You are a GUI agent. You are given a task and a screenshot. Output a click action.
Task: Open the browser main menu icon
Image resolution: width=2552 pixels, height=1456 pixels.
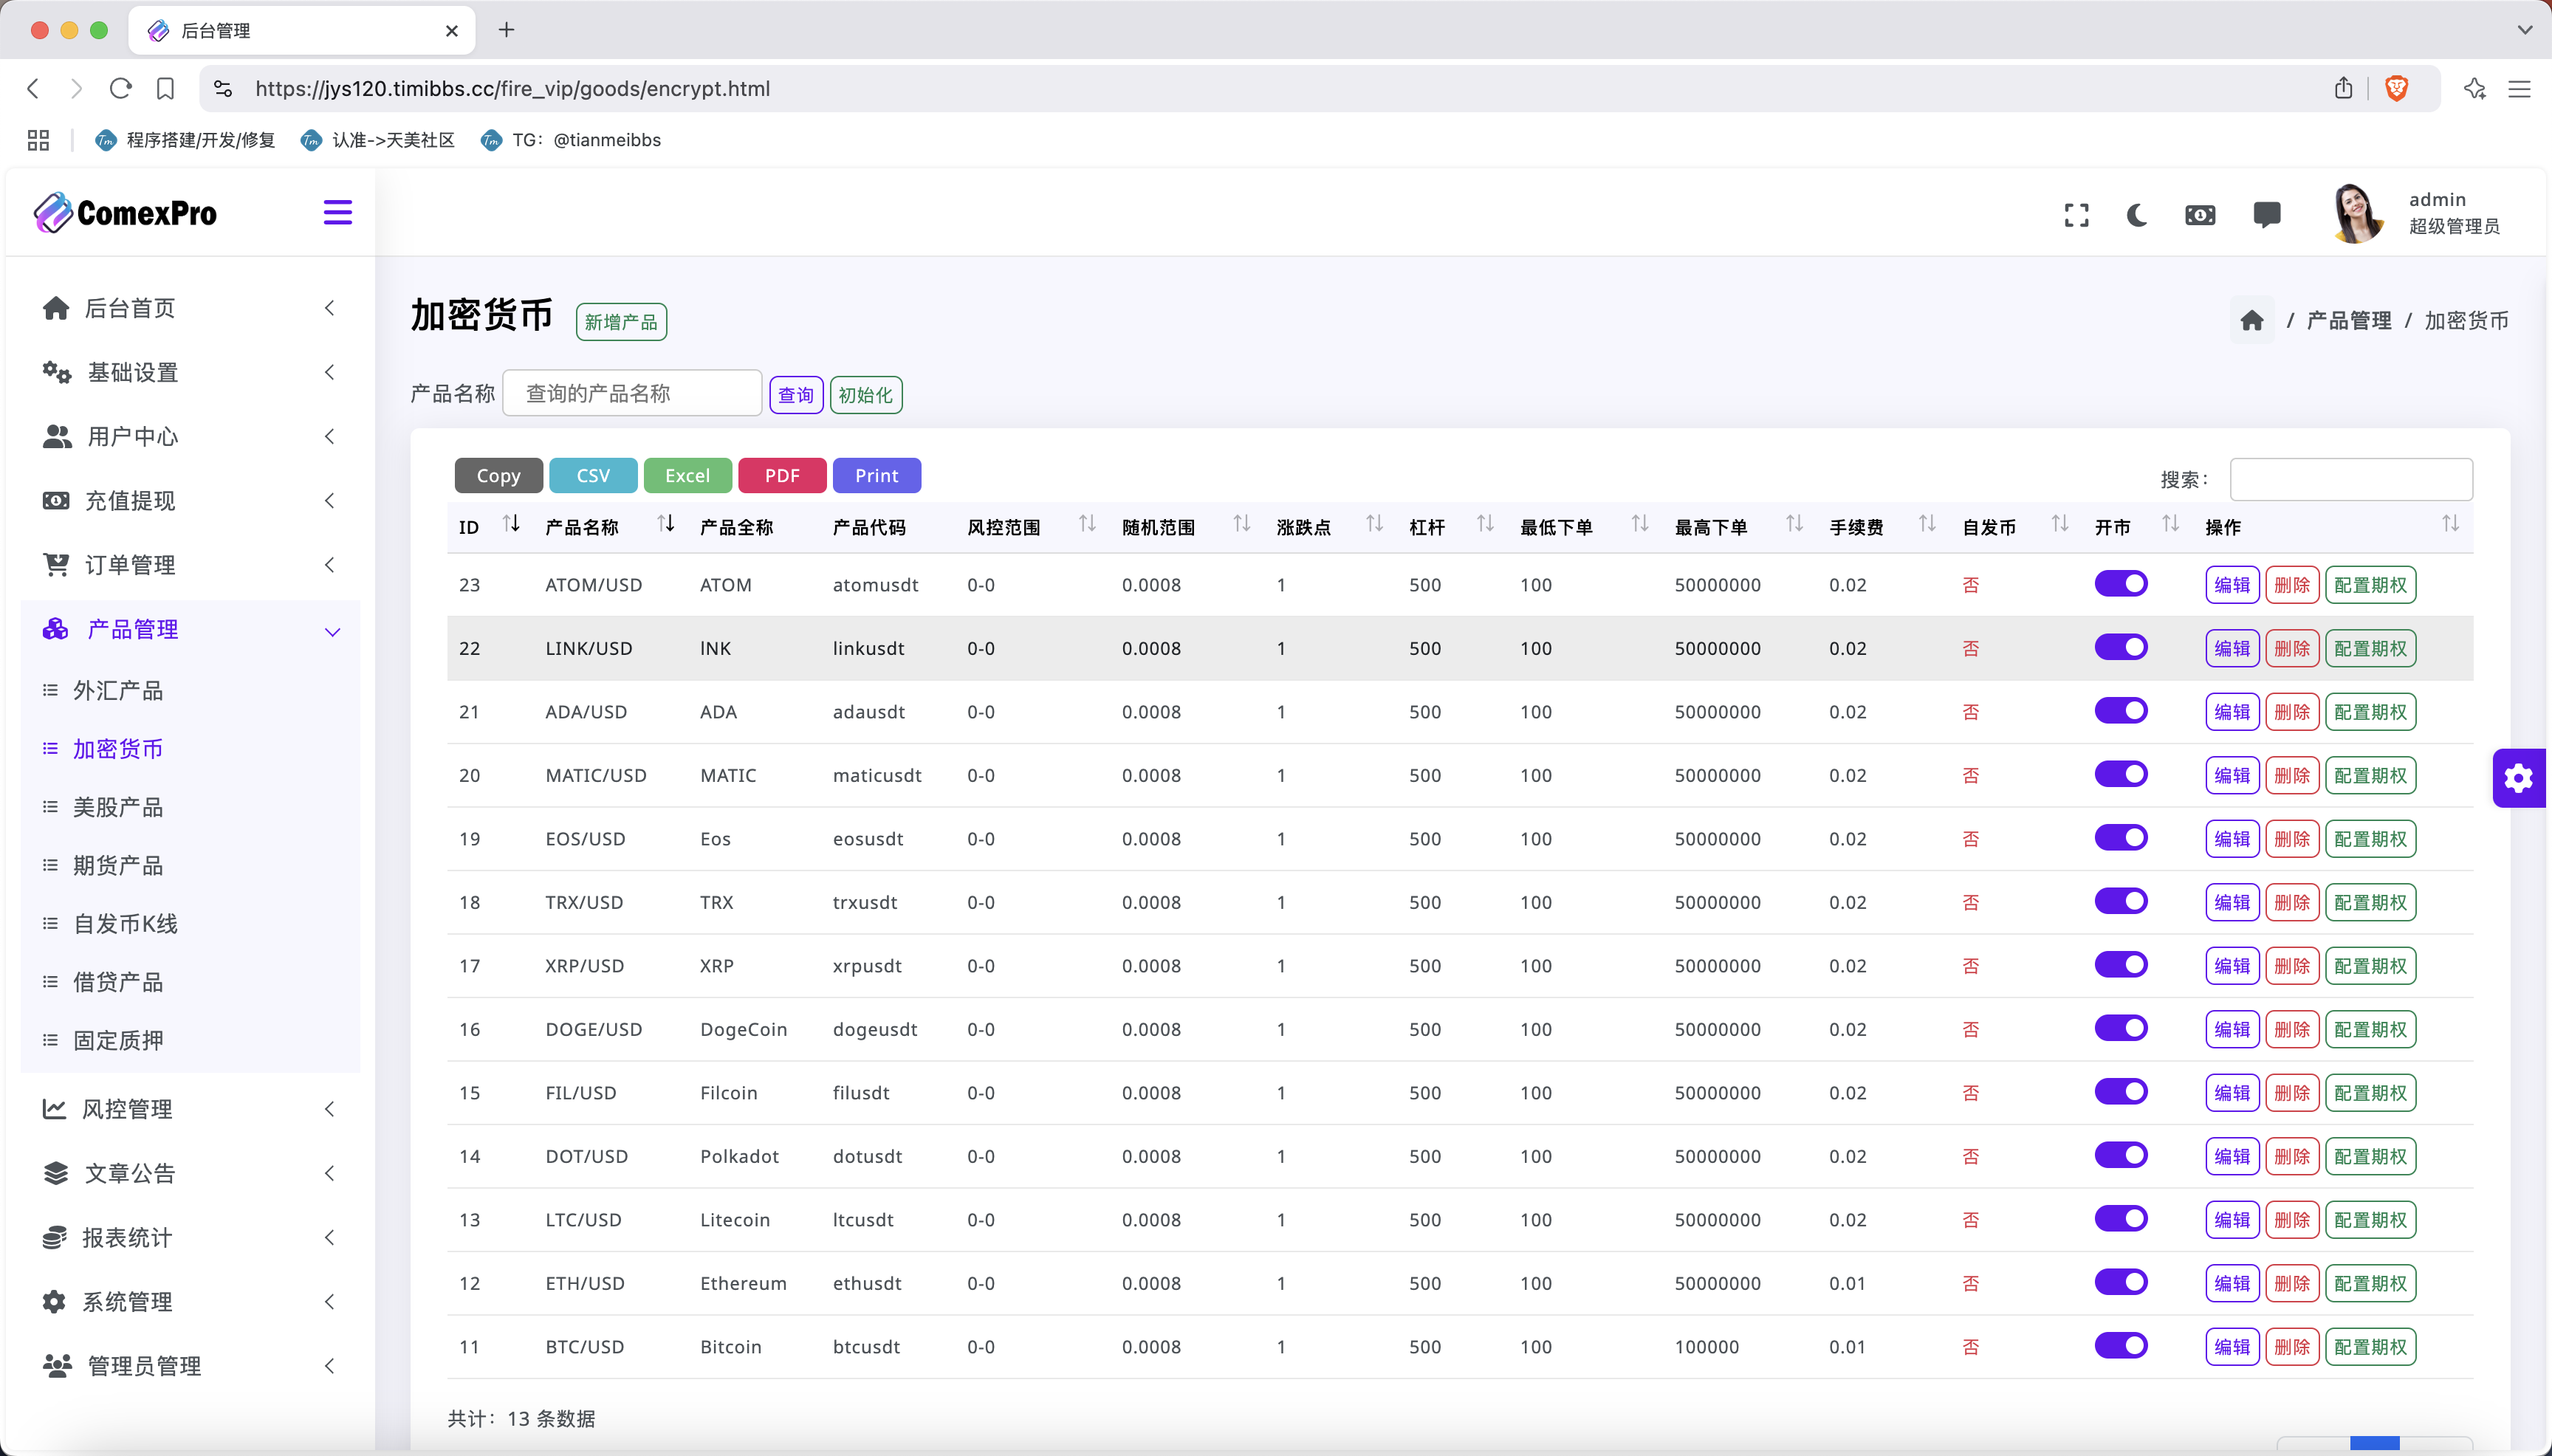click(x=2519, y=88)
